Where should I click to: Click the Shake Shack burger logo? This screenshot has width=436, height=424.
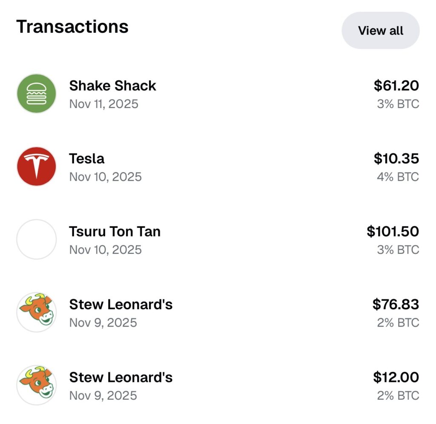[x=36, y=94]
